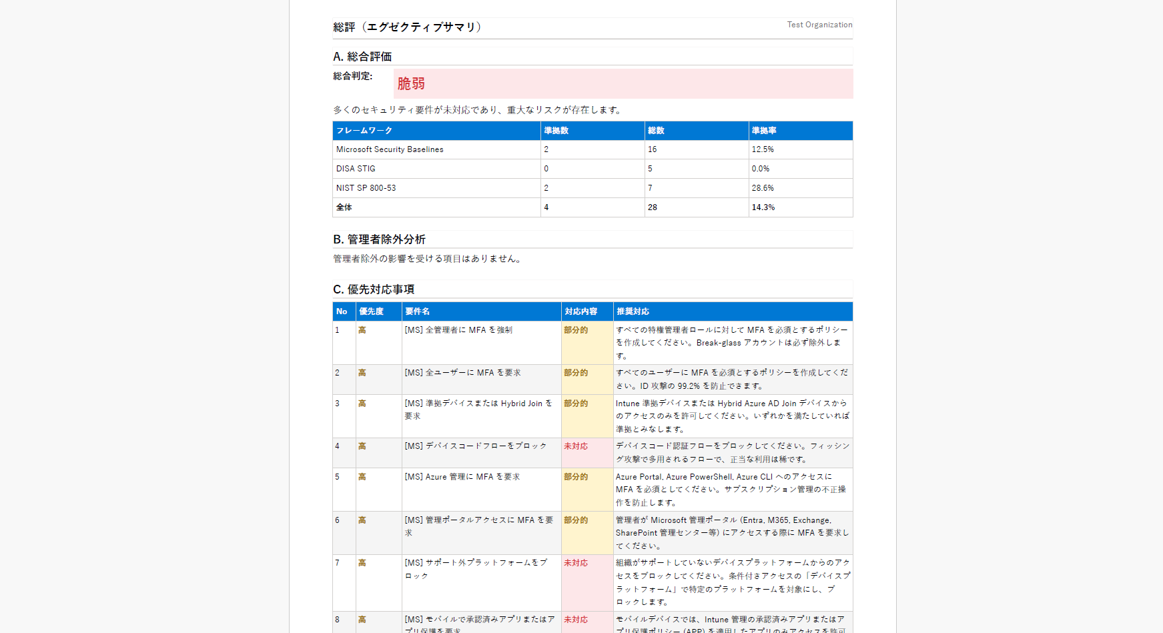Click the 優先度 column header
Image resolution: width=1163 pixels, height=633 pixels.
tap(368, 311)
